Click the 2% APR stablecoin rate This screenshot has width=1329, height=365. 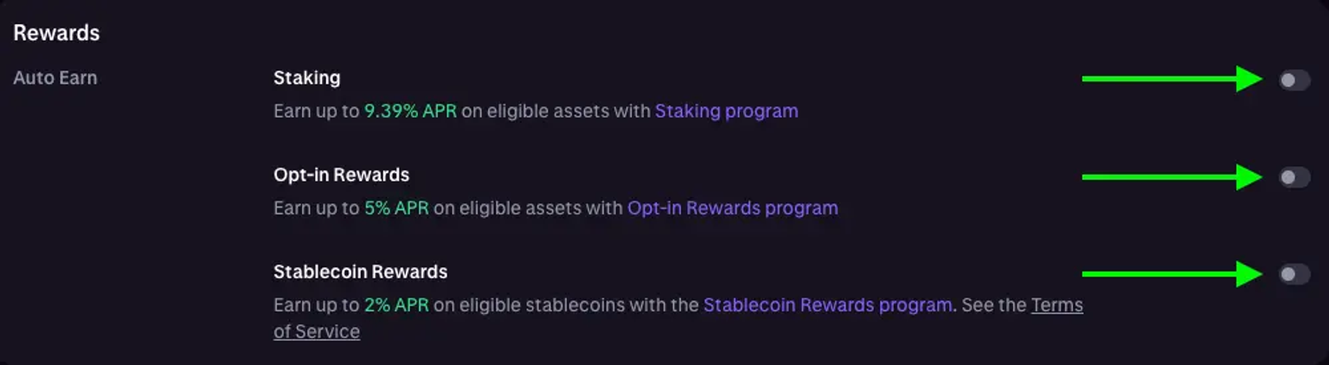tap(396, 304)
